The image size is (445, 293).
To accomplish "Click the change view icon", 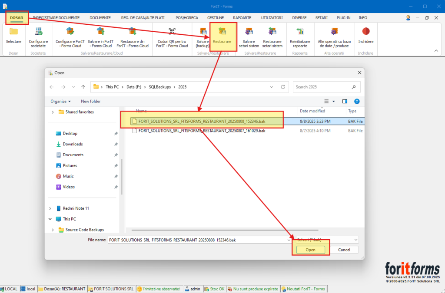I will click(x=326, y=101).
